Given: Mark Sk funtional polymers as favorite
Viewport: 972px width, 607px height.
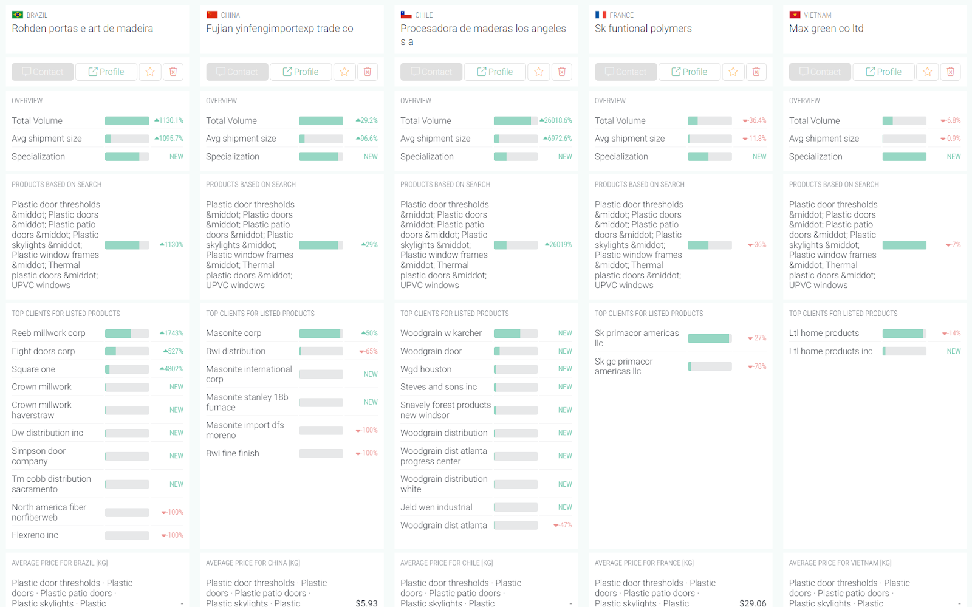Looking at the screenshot, I should tap(733, 72).
